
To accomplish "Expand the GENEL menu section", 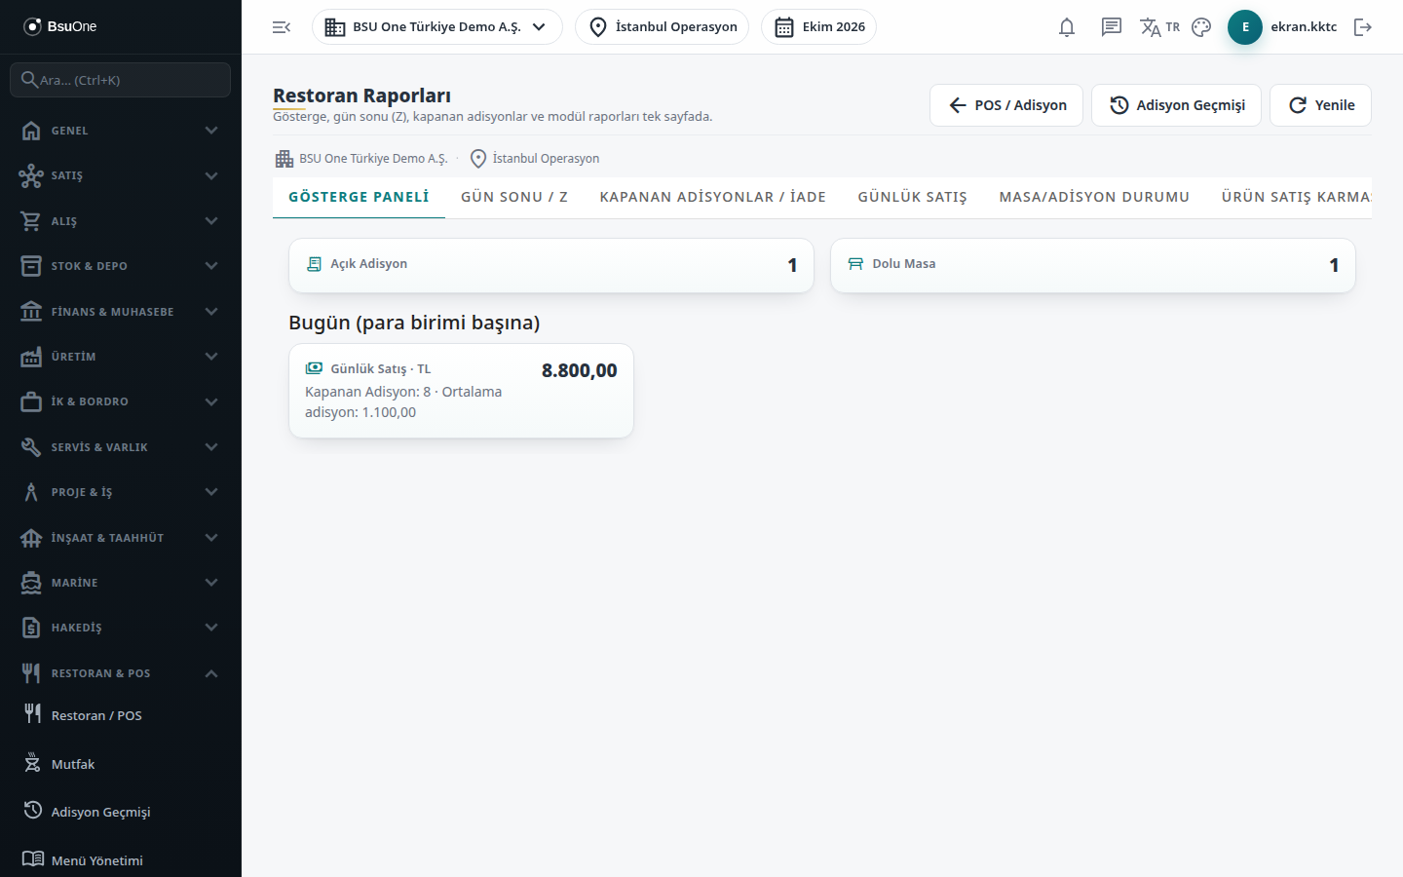I will [x=121, y=131].
